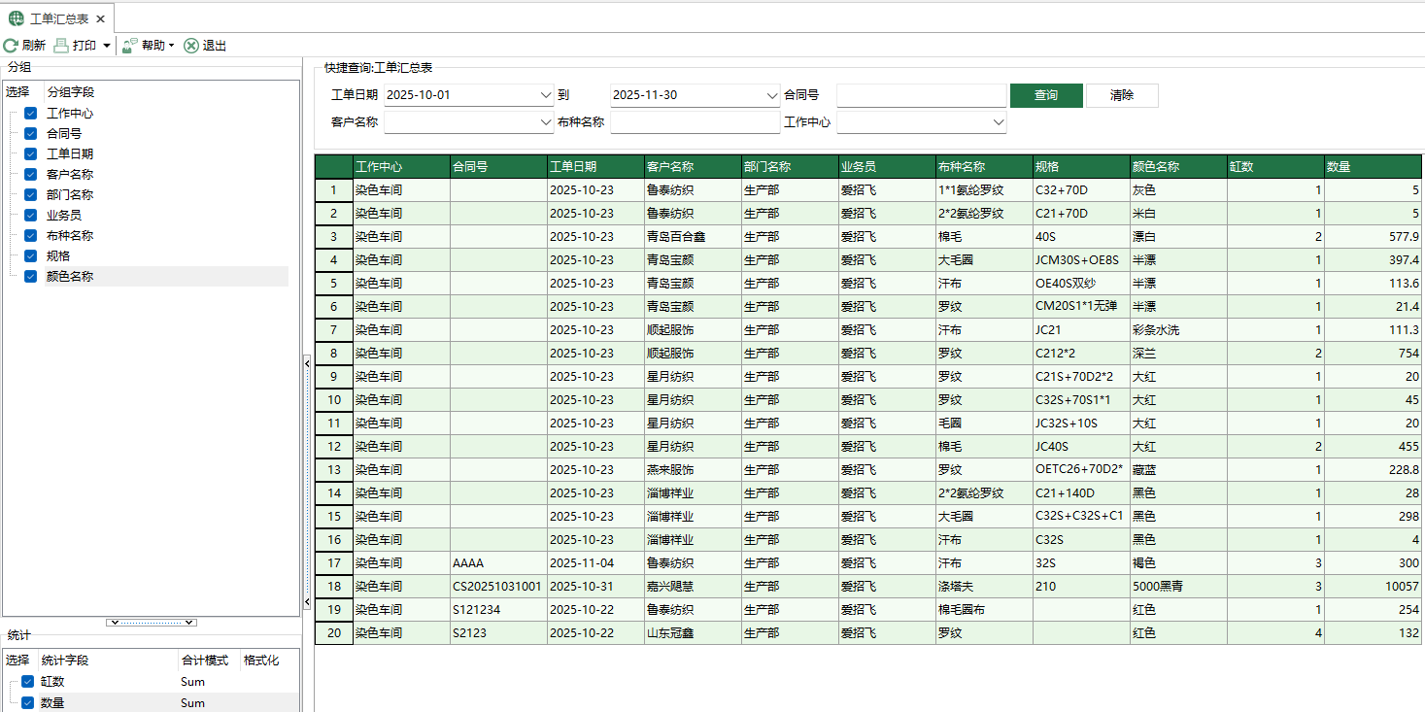The image size is (1425, 712).
Task: Click the help icon in toolbar
Action: click(130, 46)
